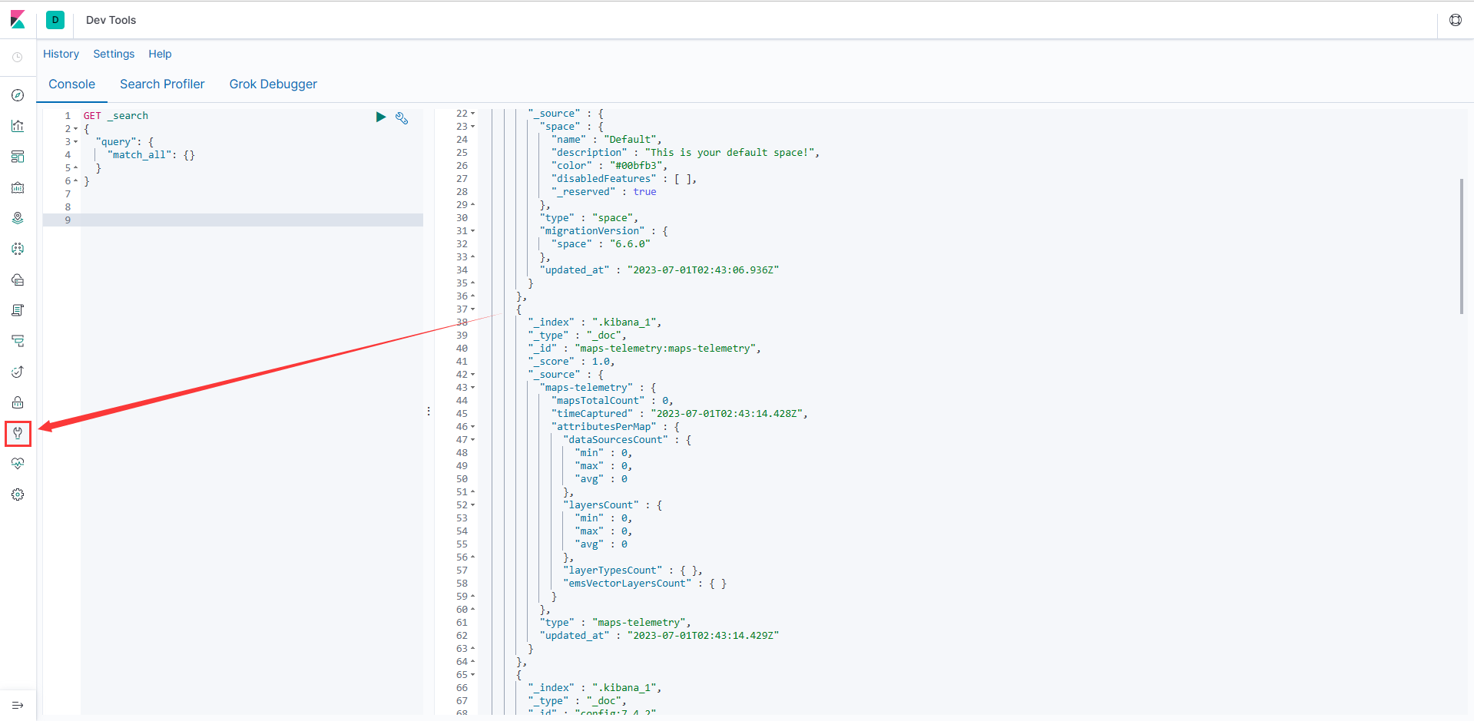Click the highlighted Dev Tools wrench icon
The image size is (1474, 721).
[18, 433]
